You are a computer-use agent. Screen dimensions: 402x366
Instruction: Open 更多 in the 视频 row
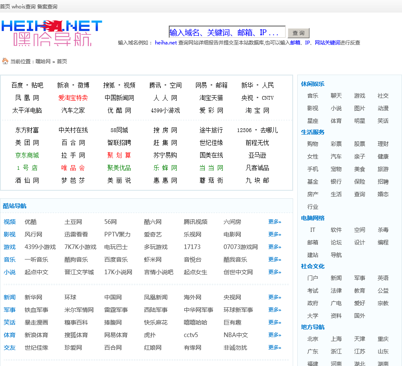(275, 222)
